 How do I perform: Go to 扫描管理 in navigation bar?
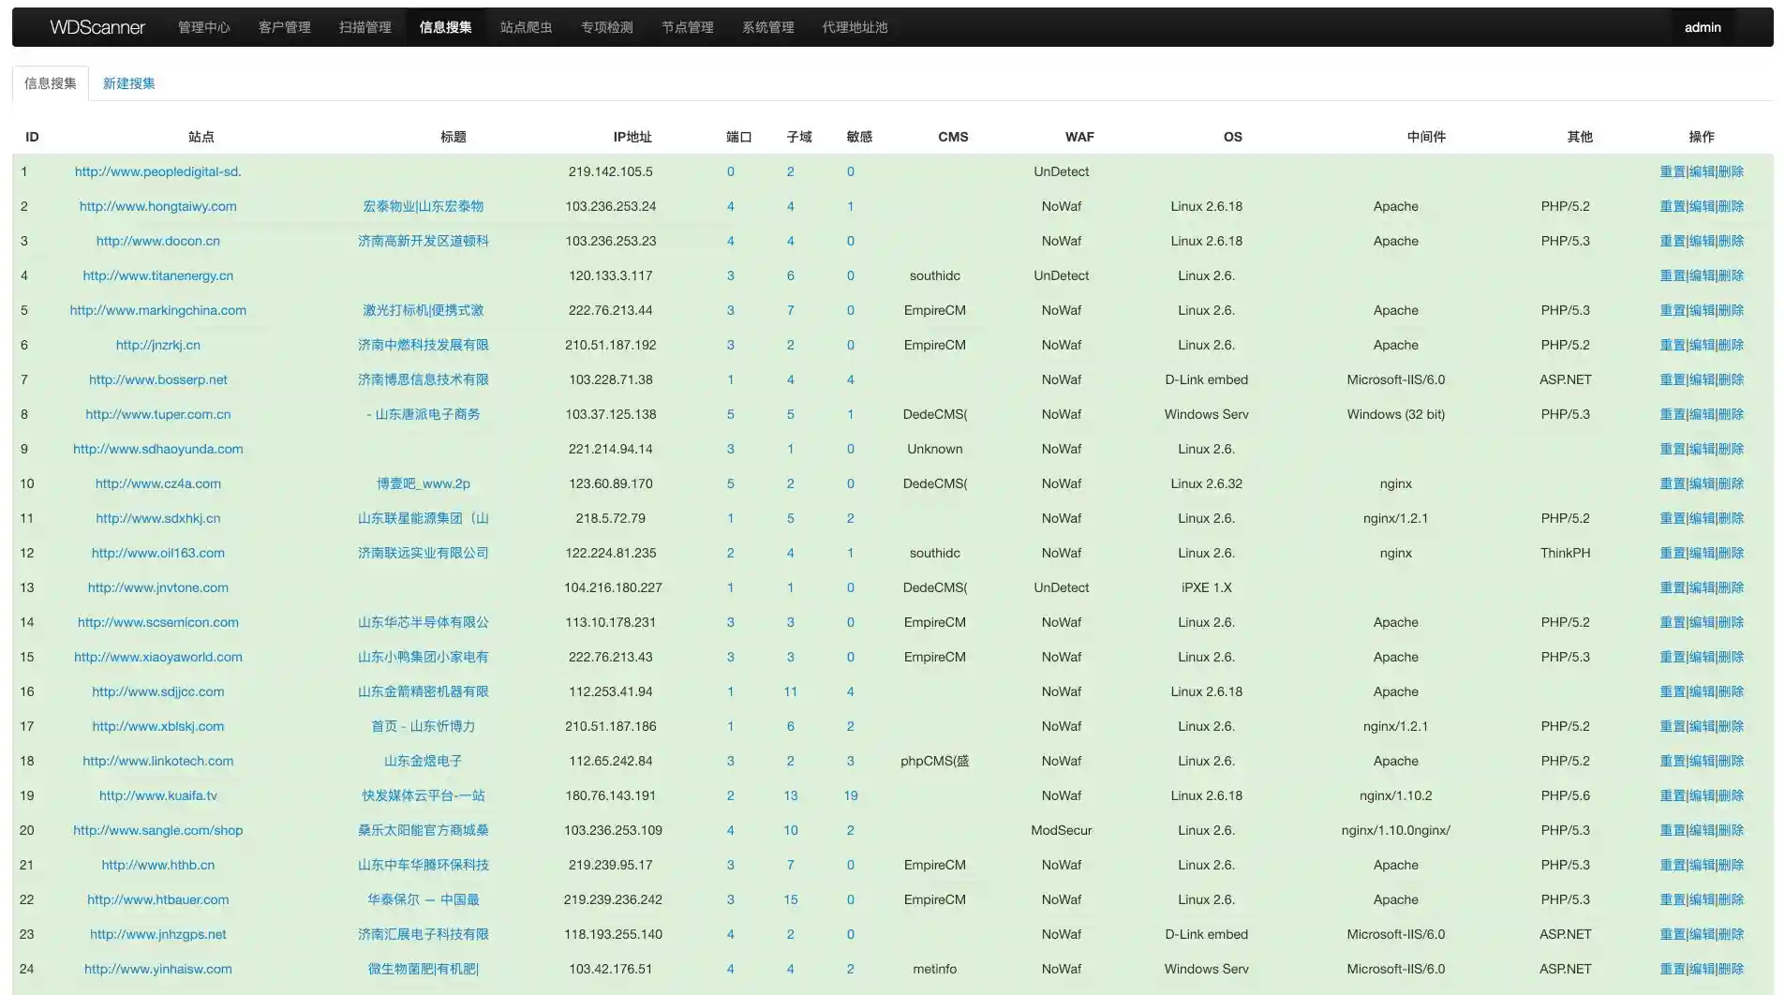tap(364, 27)
